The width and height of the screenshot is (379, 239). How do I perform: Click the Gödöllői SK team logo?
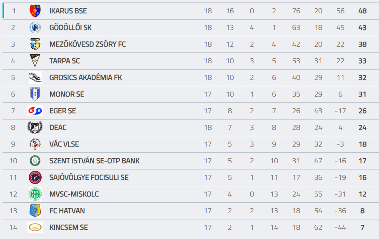pos(35,27)
